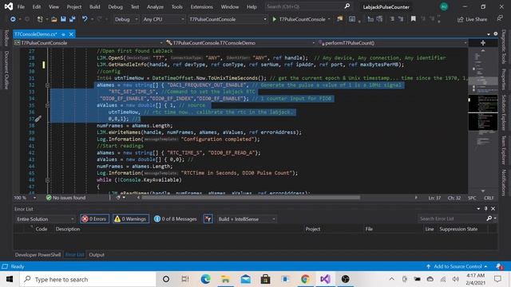Image resolution: width=511 pixels, height=287 pixels.
Task: Click the Open File folder icon
Action: tap(54, 19)
